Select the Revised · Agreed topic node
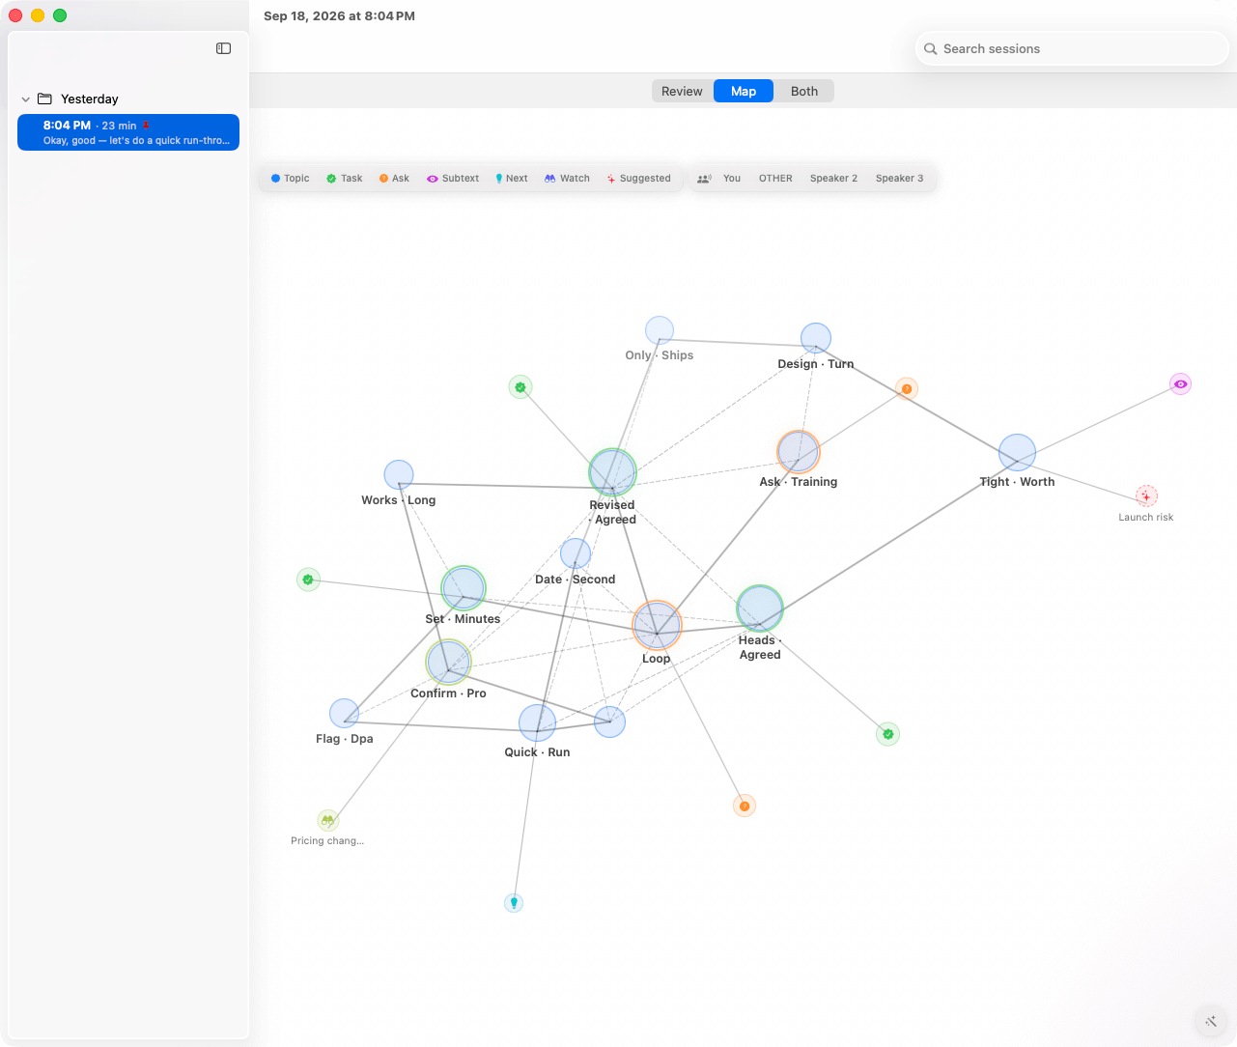Screen dimensions: 1237x1047 coord(613,472)
